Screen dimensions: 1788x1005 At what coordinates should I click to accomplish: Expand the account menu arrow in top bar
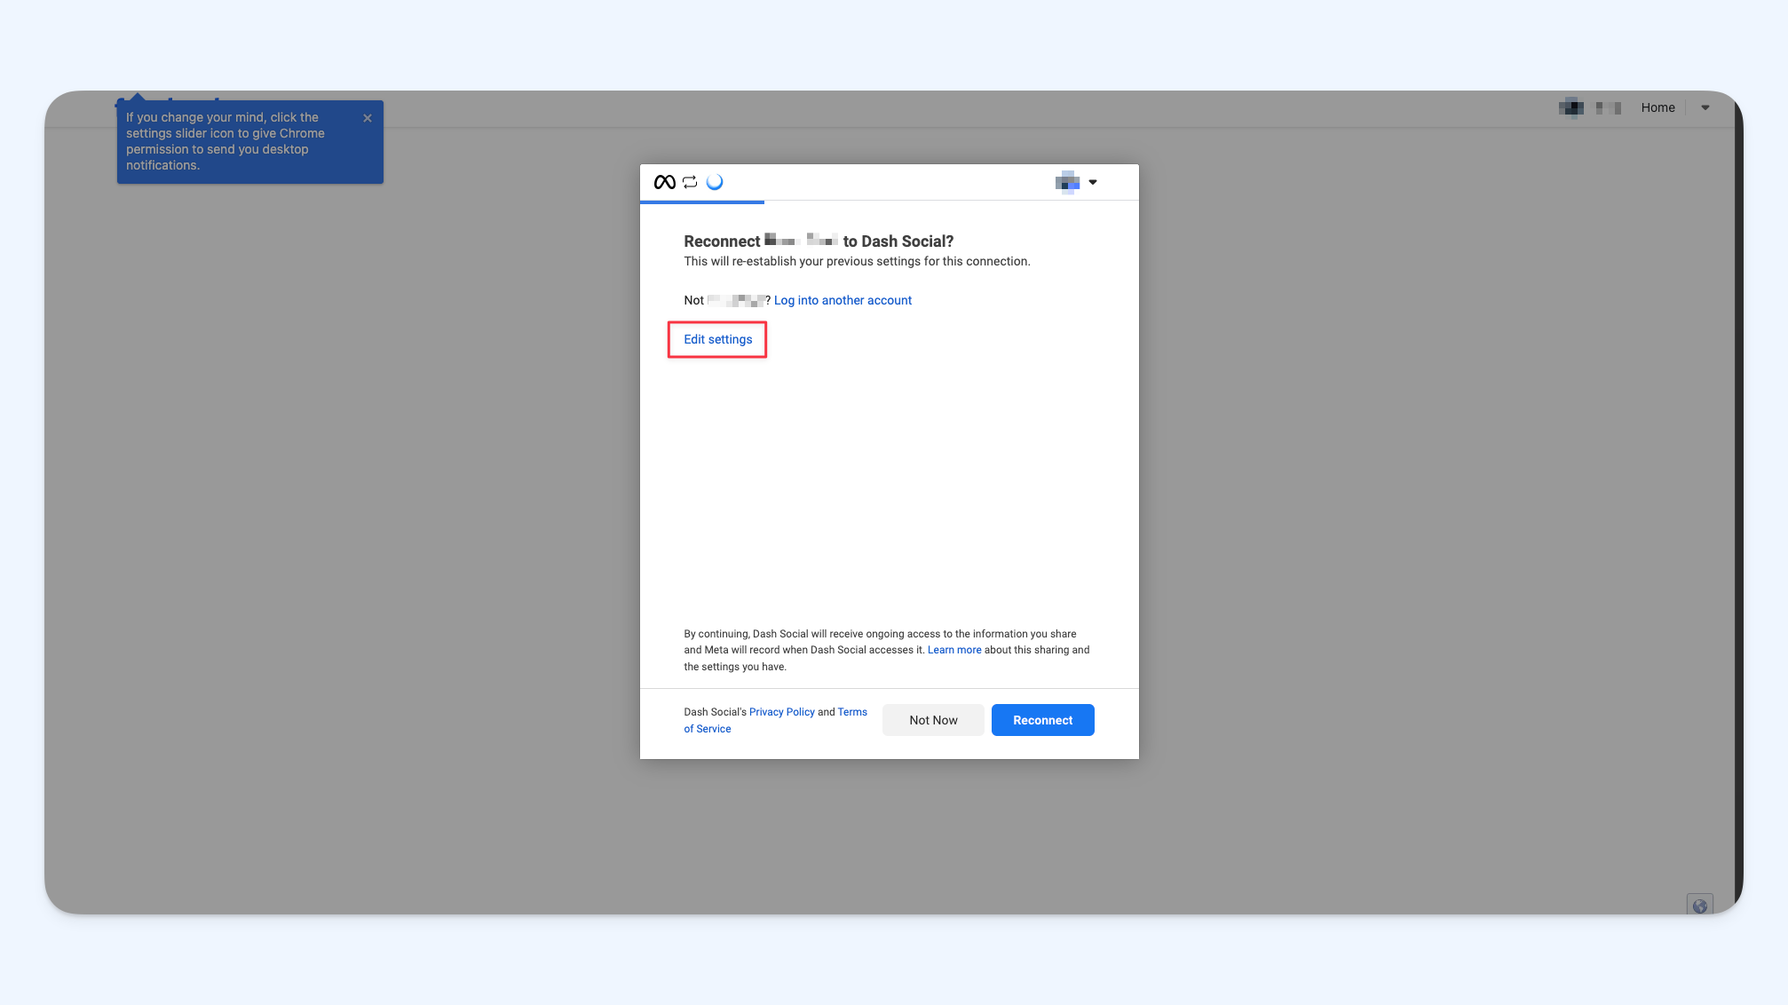1705,107
